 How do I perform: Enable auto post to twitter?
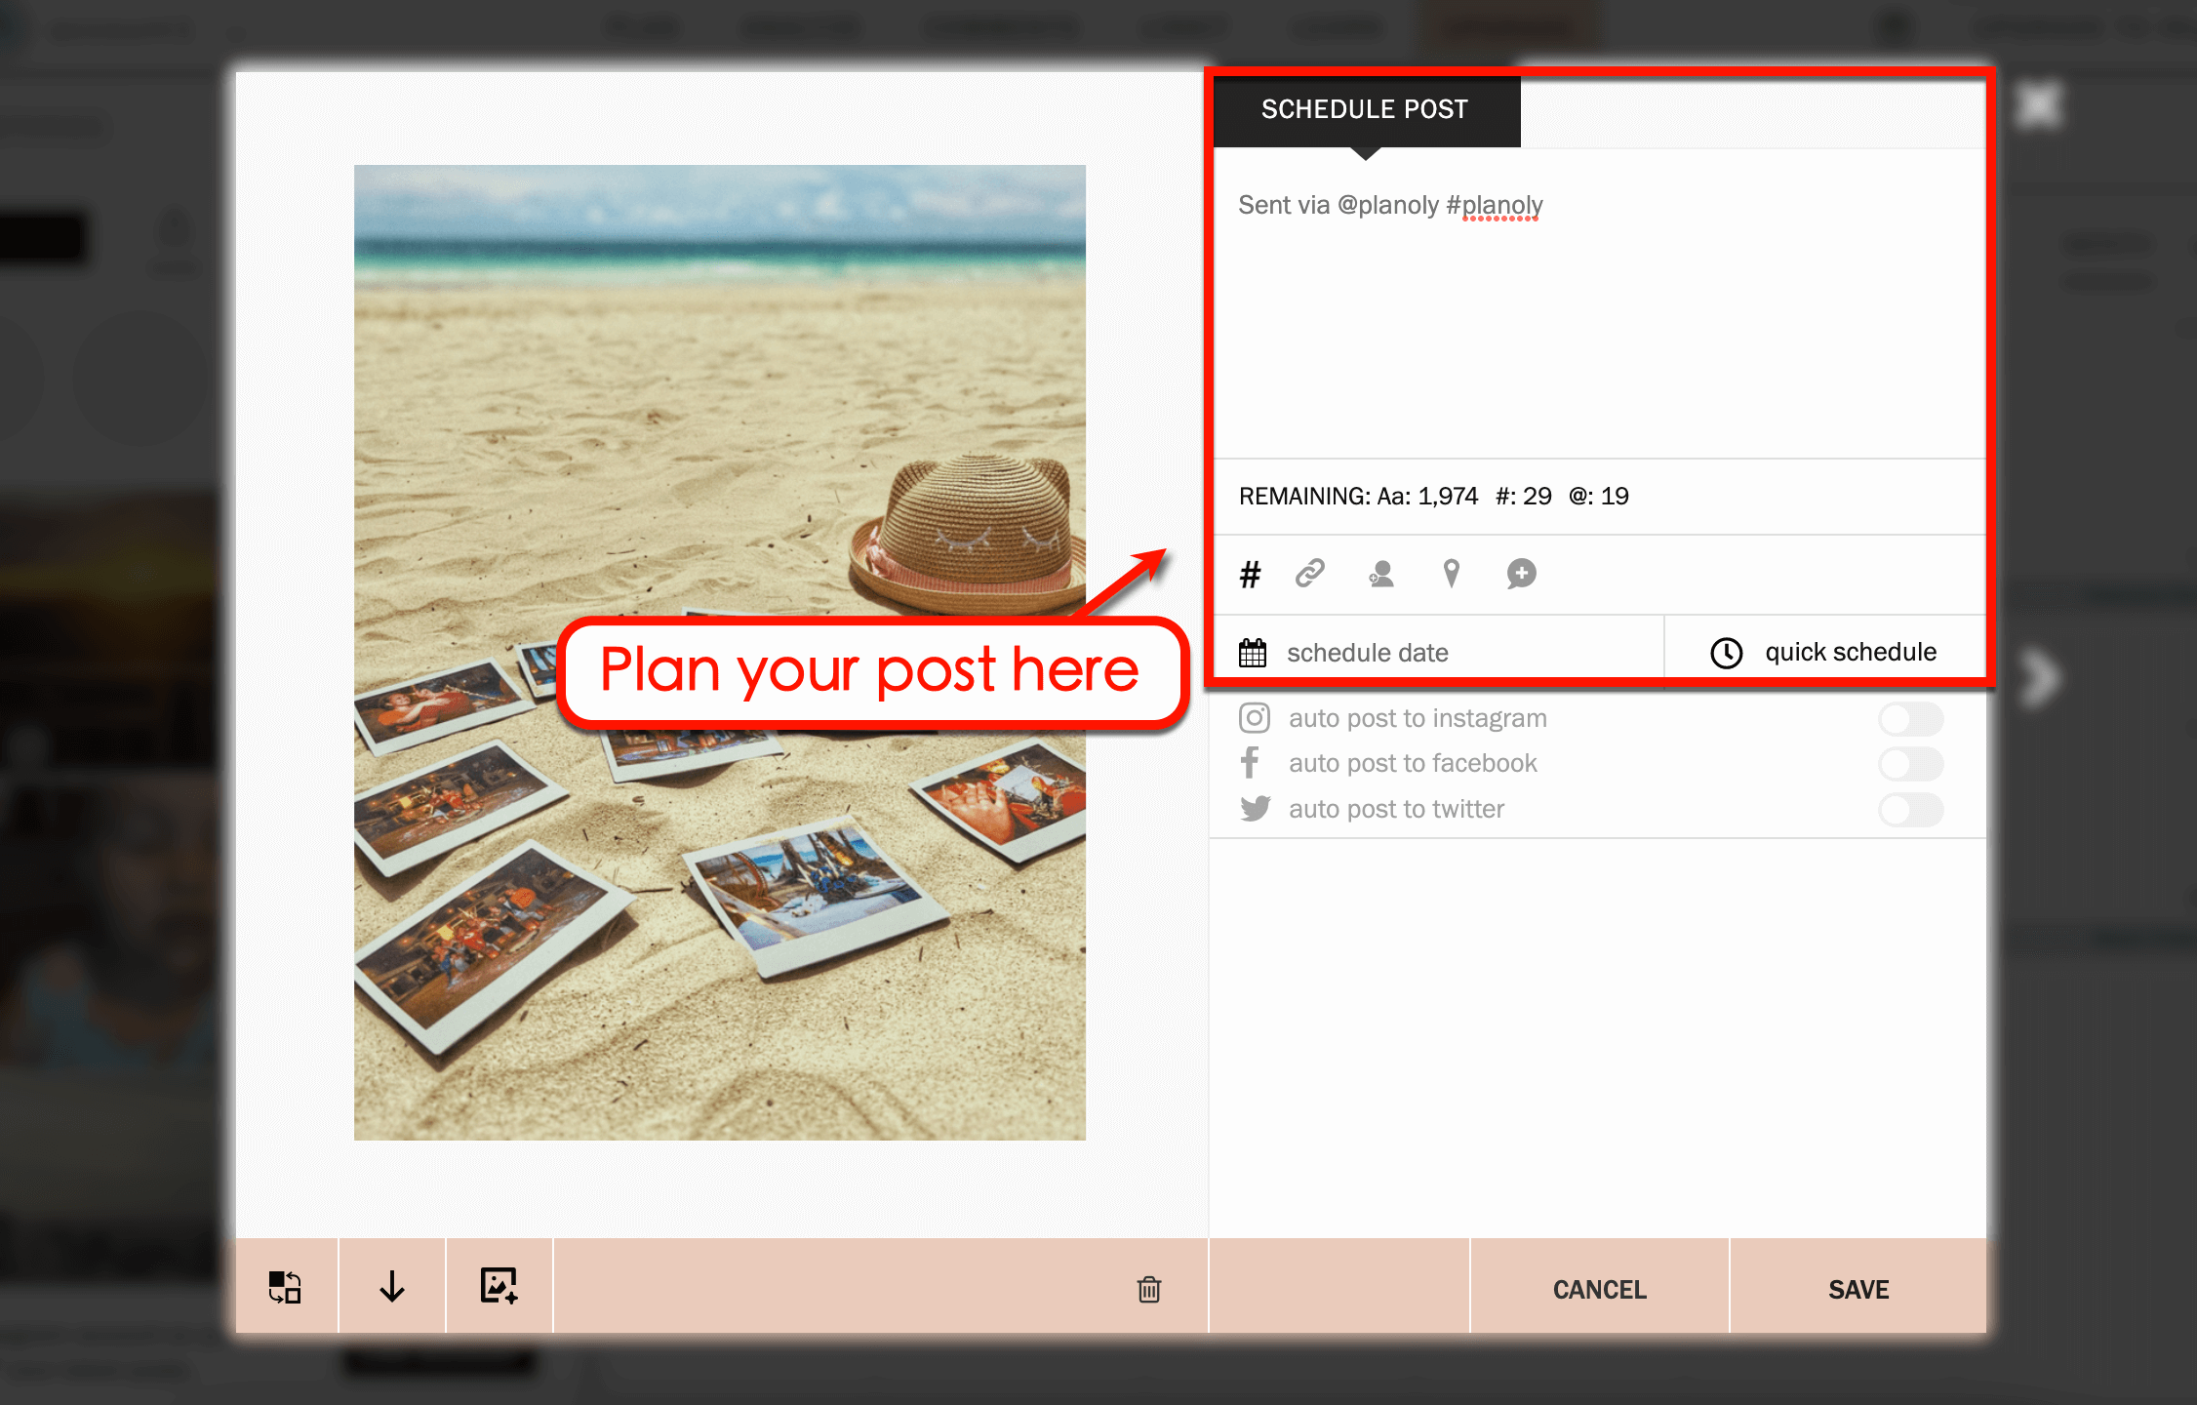[1910, 810]
